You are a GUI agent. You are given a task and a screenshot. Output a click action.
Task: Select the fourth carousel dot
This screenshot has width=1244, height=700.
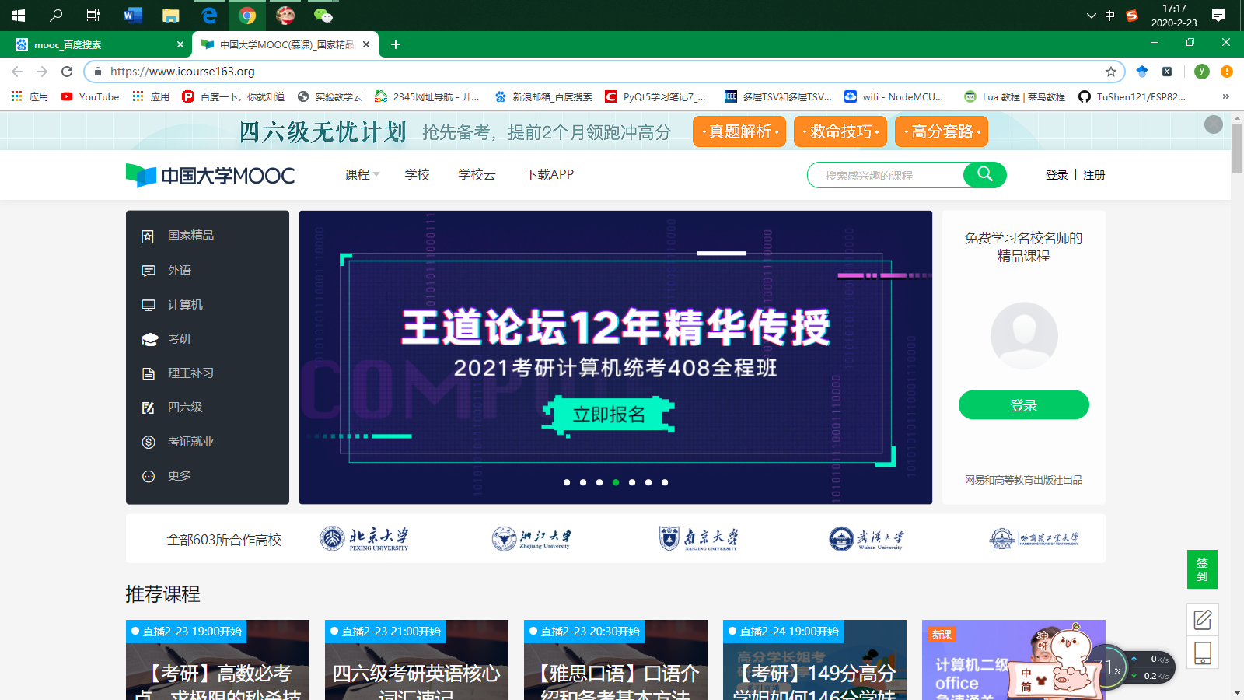(x=616, y=482)
